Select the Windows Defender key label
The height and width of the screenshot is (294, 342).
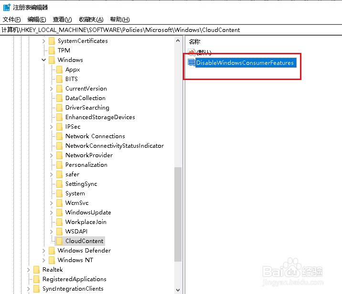pos(84,251)
